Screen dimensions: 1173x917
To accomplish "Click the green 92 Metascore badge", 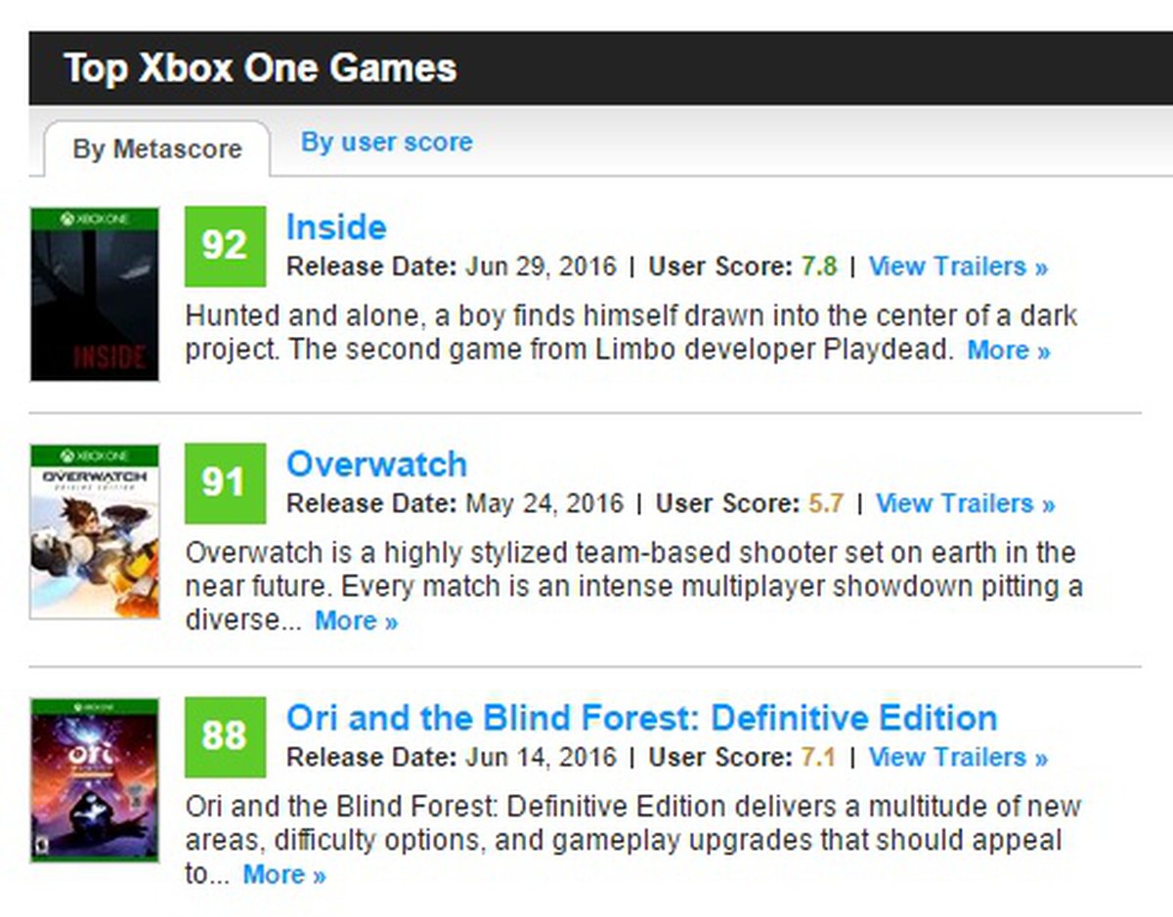I will coord(225,245).
